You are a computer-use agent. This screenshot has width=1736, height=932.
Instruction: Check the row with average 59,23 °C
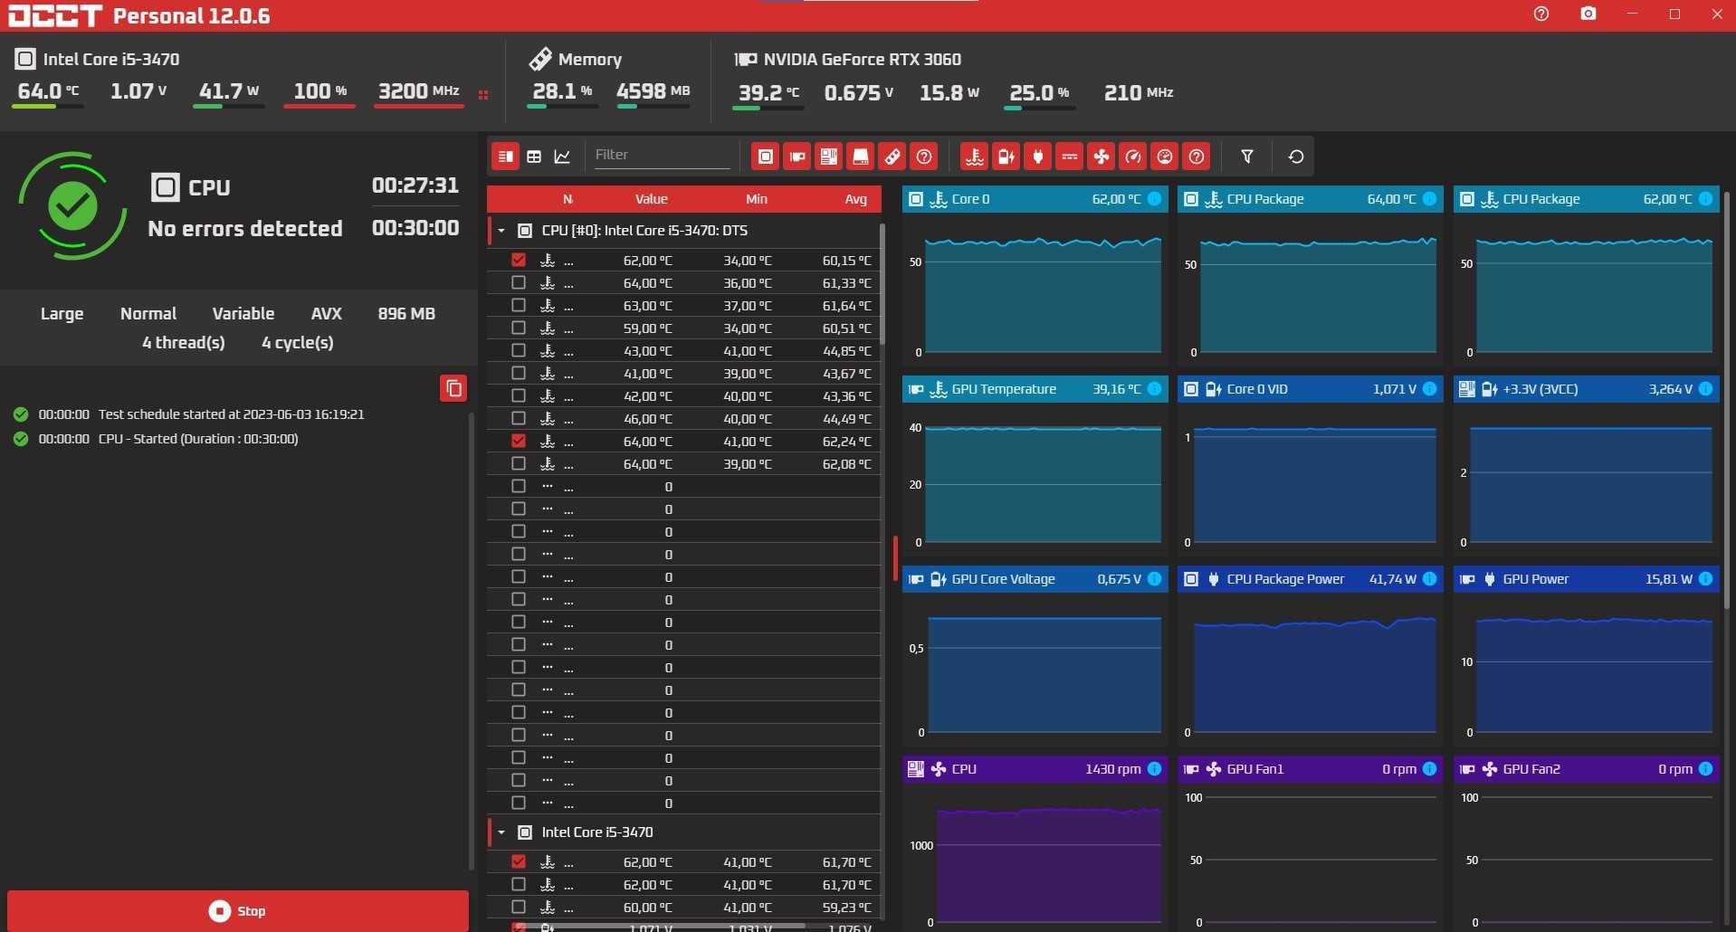click(x=519, y=907)
